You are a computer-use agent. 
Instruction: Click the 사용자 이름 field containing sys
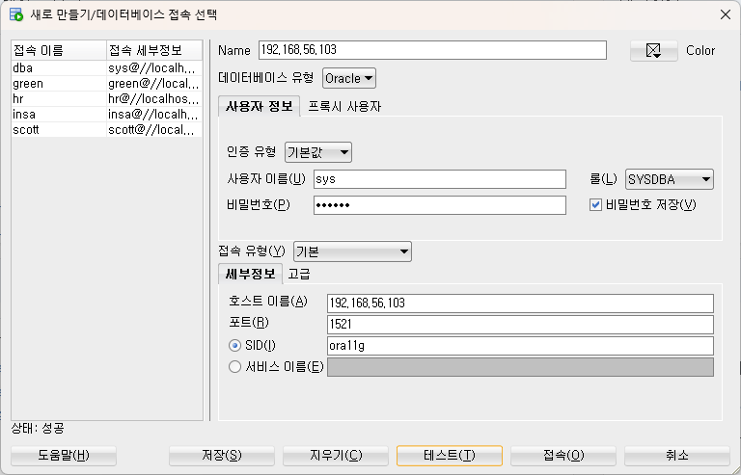(x=440, y=179)
